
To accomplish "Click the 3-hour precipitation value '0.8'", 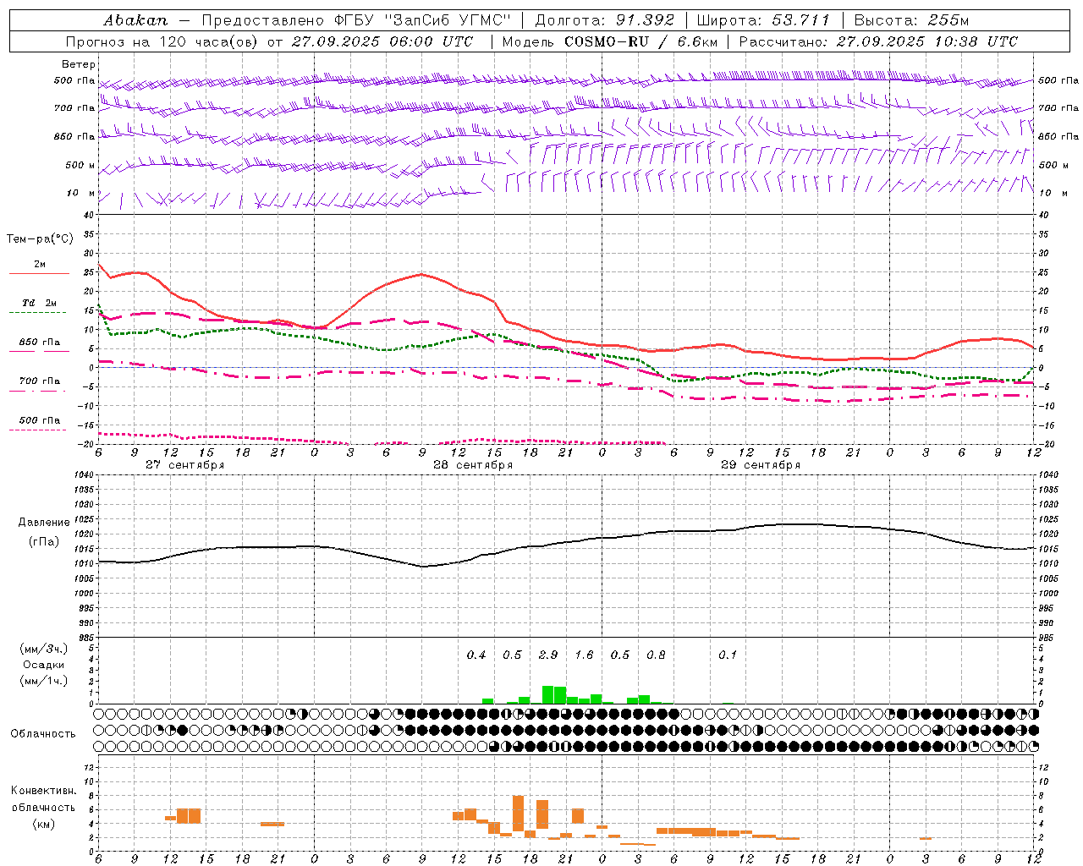I will point(656,655).
